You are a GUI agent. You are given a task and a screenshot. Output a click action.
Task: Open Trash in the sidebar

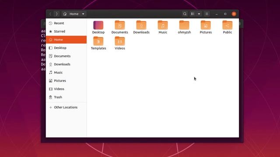[66, 97]
